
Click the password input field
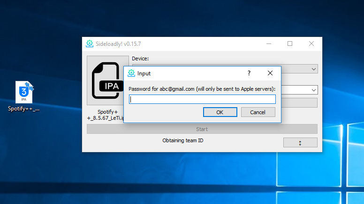pos(202,99)
